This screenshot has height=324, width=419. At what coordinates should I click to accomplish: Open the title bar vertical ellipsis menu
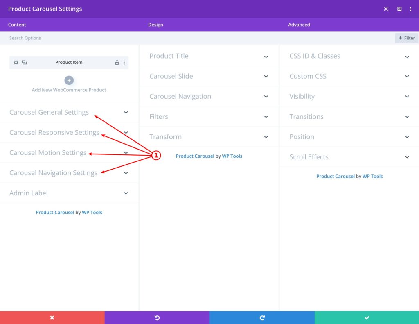tap(411, 9)
